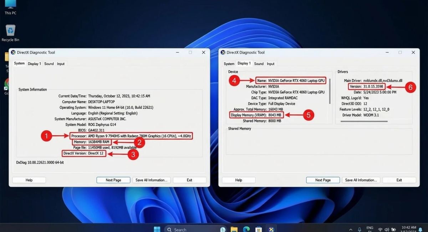Click Next Page in the right DxDiag window
The height and width of the screenshot is (232, 428).
323,180
